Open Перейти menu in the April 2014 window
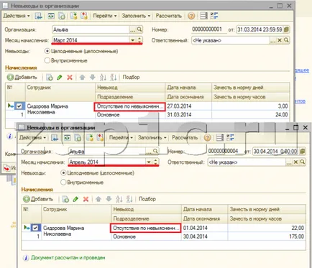This screenshot has width=312, height=268. click(x=121, y=138)
